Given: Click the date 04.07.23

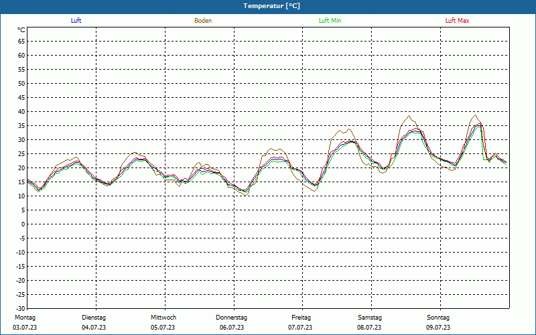Looking at the screenshot, I should point(94,328).
